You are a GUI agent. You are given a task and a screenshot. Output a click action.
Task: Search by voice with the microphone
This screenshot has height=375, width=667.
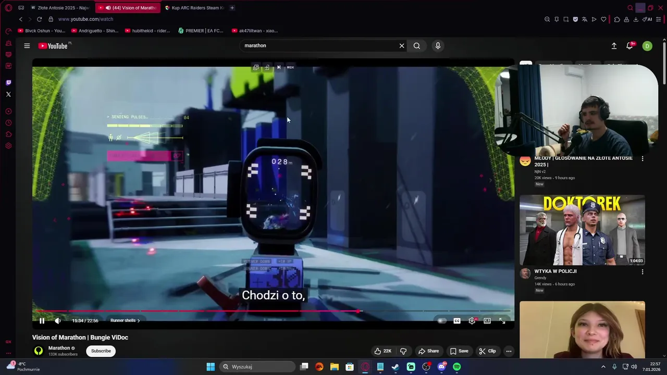[438, 46]
